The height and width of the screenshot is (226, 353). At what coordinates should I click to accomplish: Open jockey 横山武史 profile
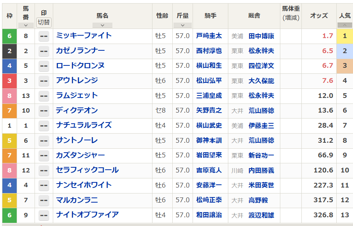(x=209, y=125)
